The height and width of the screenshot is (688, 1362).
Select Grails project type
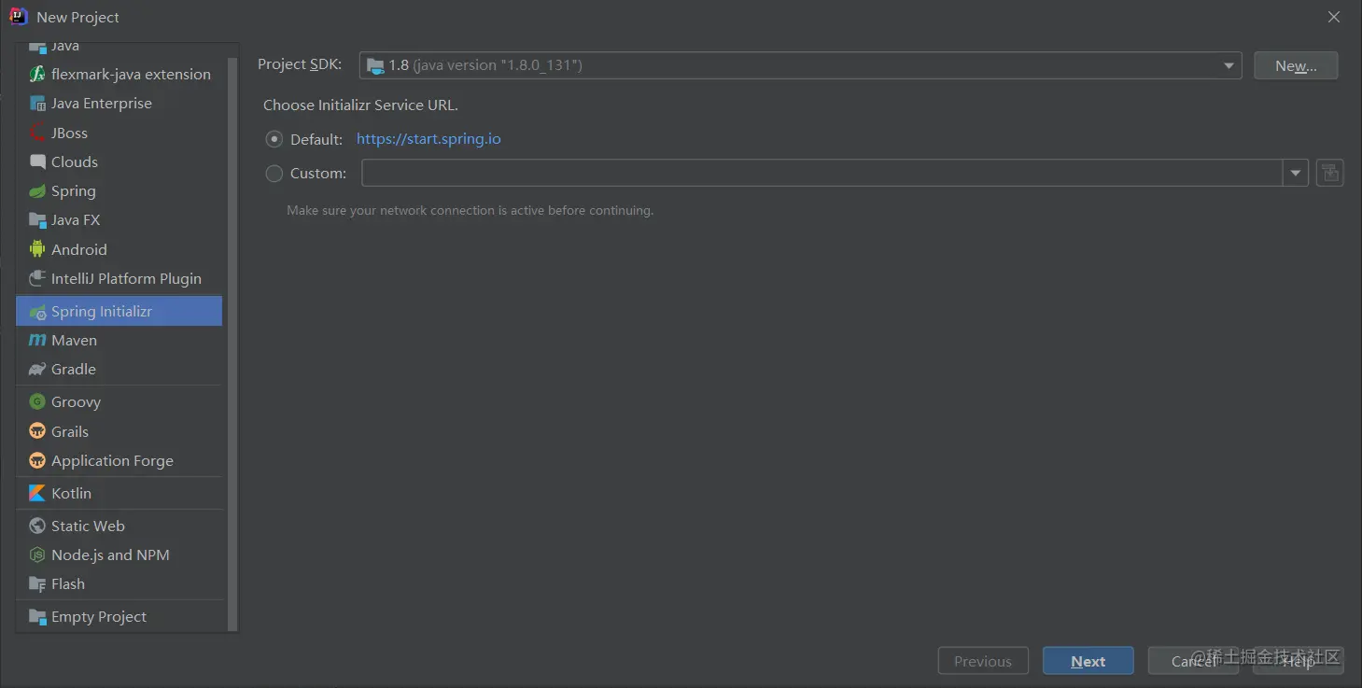tap(119, 431)
